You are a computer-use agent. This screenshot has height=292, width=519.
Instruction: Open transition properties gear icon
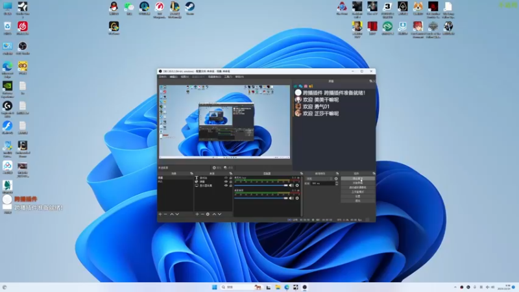[336, 179]
